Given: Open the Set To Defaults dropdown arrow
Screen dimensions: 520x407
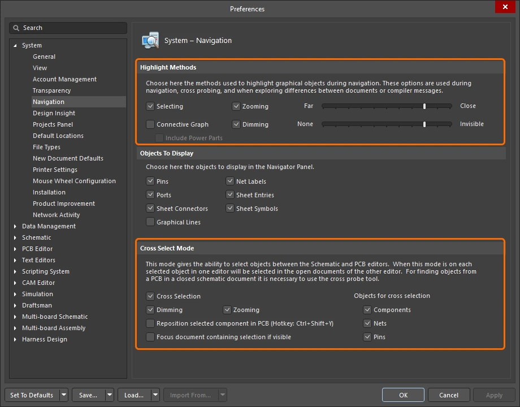Looking at the screenshot, I should [x=64, y=395].
